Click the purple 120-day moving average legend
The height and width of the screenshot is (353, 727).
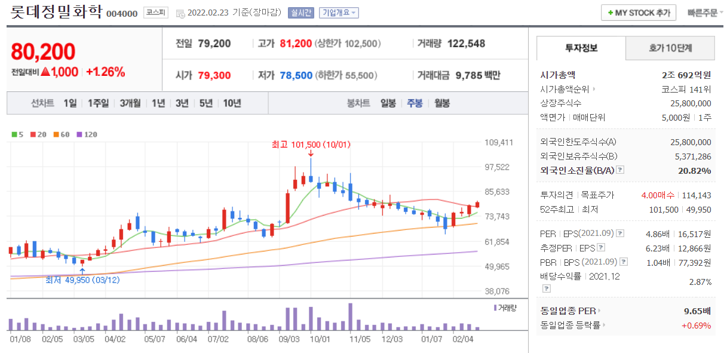[86, 134]
